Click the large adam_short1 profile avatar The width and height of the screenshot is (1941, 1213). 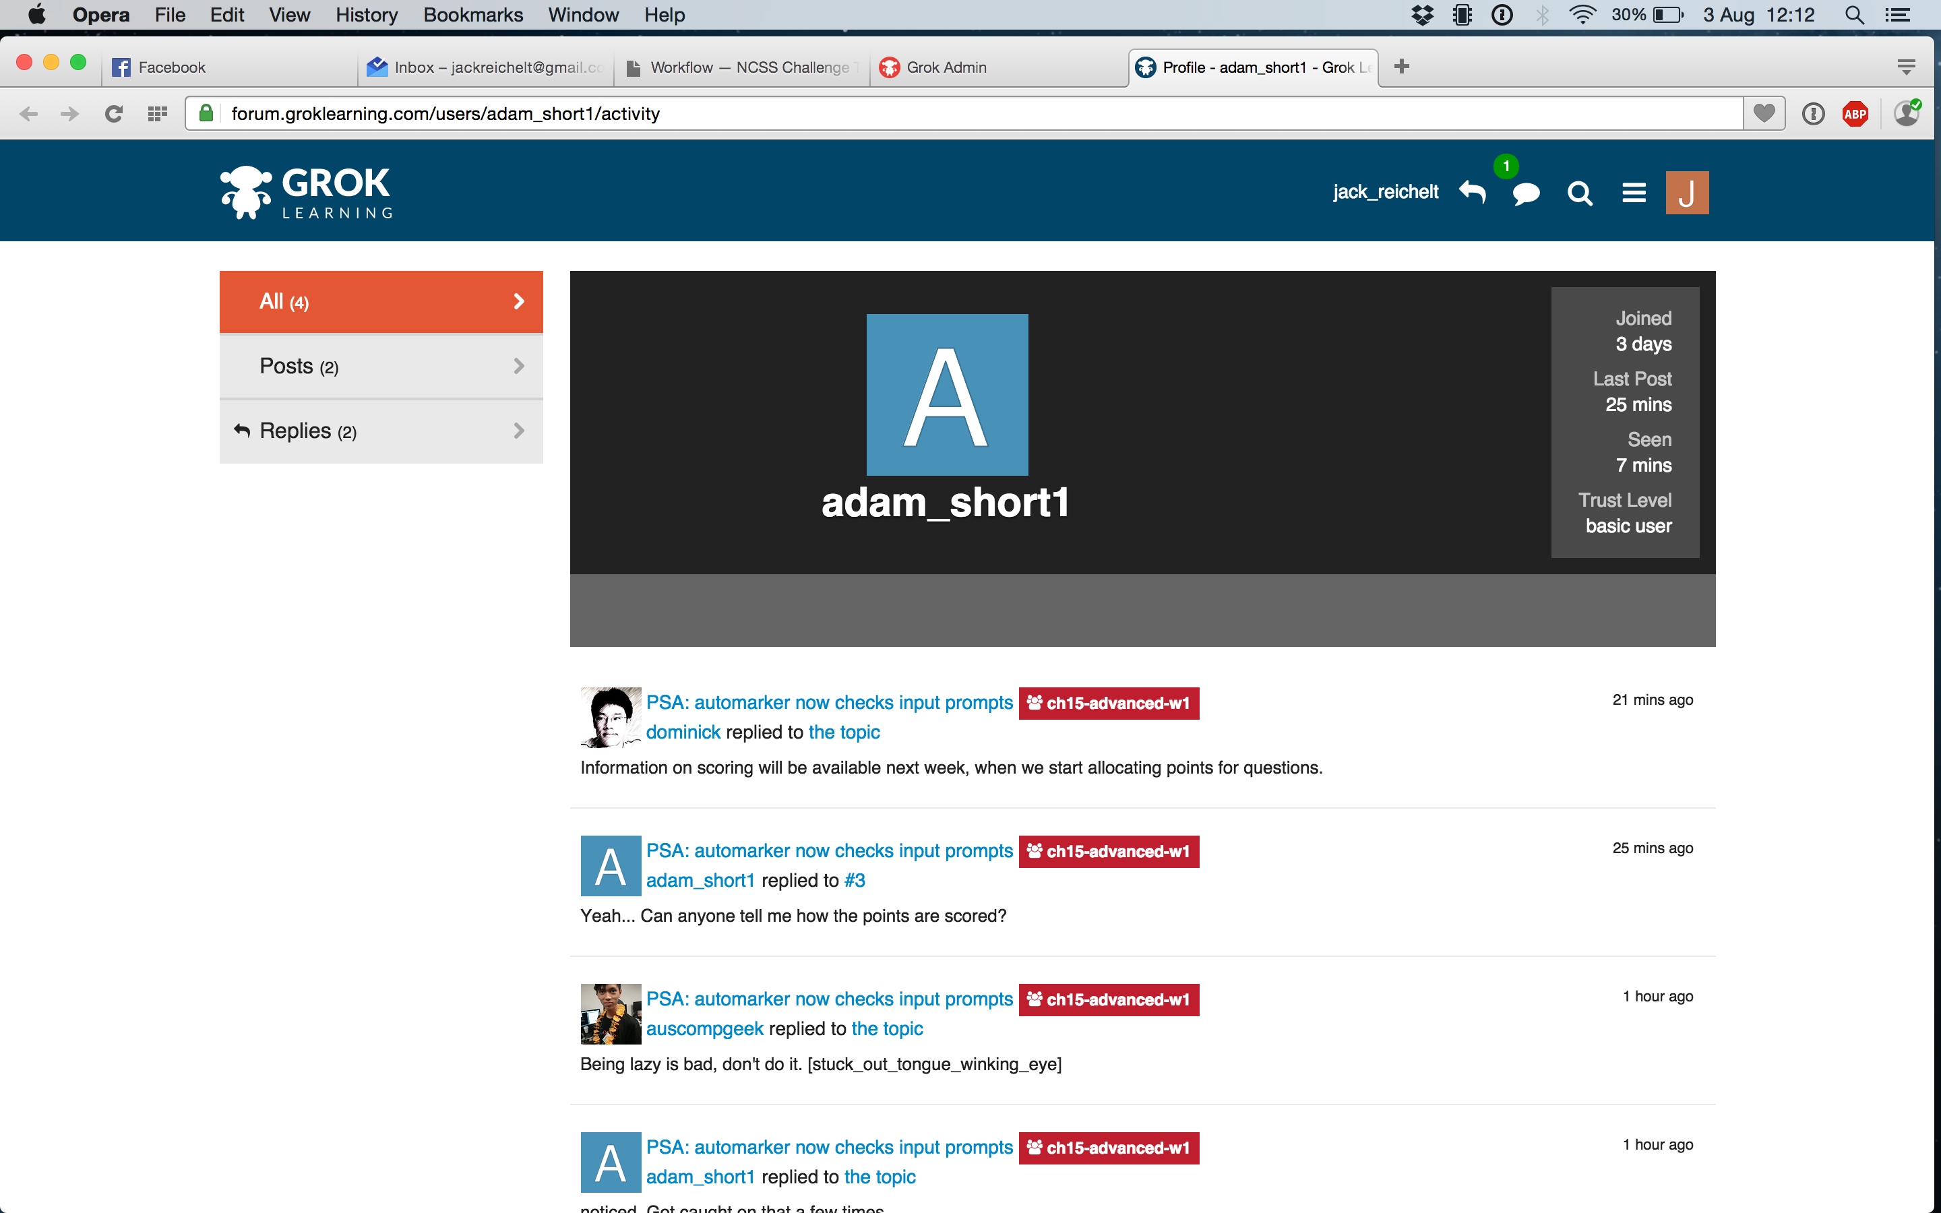pyautogui.click(x=947, y=395)
